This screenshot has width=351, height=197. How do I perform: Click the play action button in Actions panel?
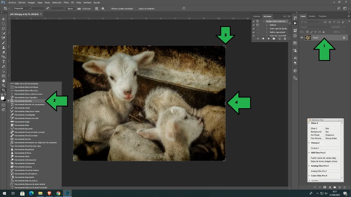(268, 39)
